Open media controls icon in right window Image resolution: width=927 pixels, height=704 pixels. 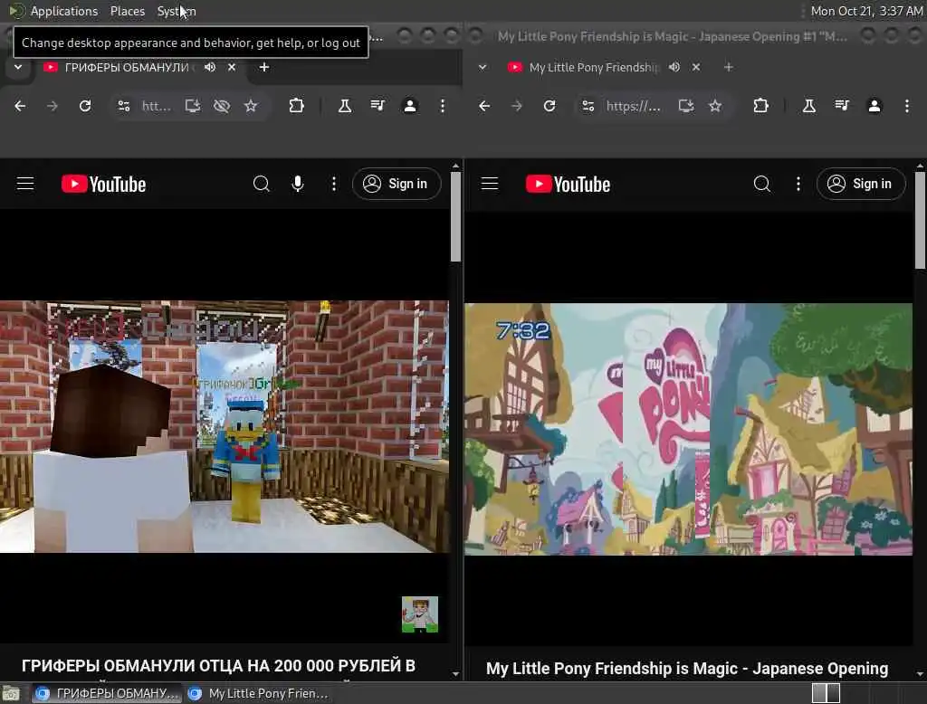842,106
